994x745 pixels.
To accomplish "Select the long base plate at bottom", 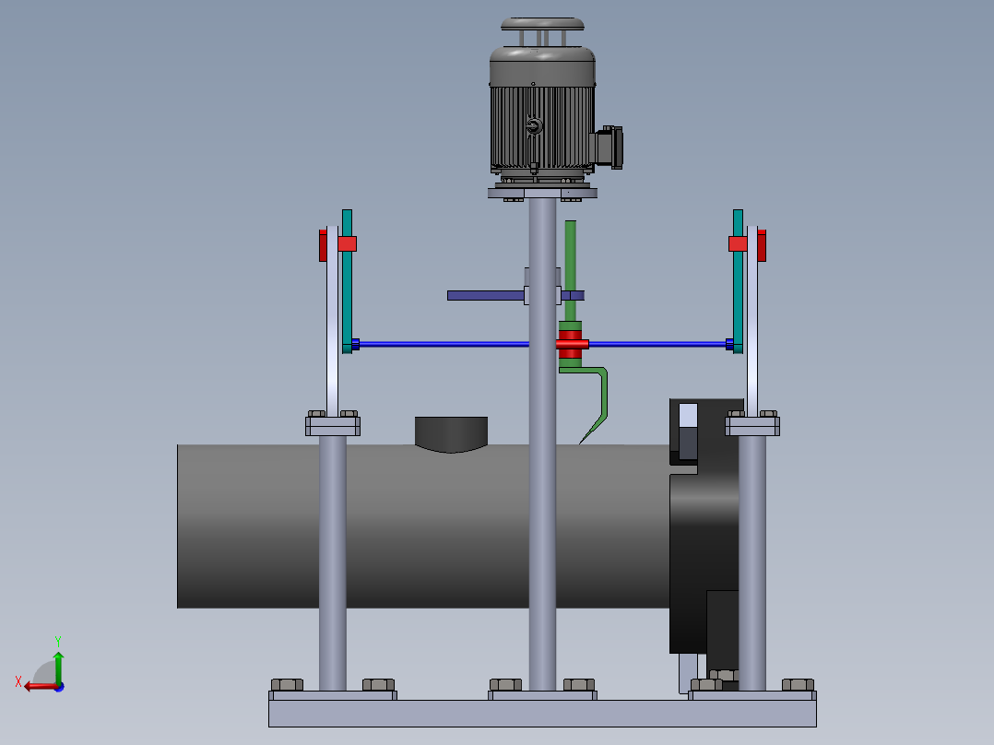I will click(x=542, y=714).
